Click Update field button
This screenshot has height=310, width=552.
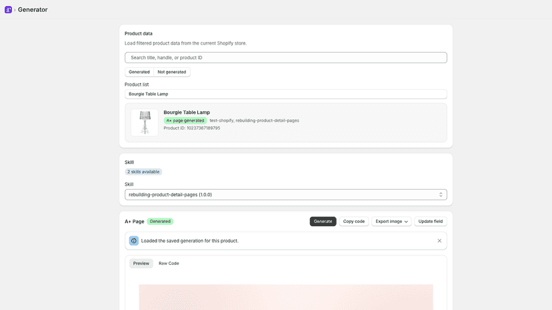point(431,222)
